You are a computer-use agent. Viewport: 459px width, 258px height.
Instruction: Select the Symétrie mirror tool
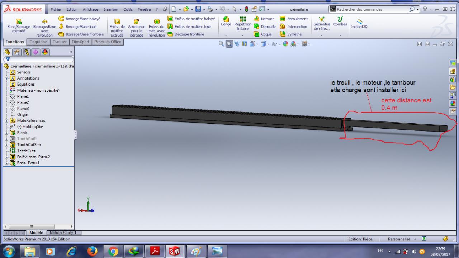(x=291, y=34)
